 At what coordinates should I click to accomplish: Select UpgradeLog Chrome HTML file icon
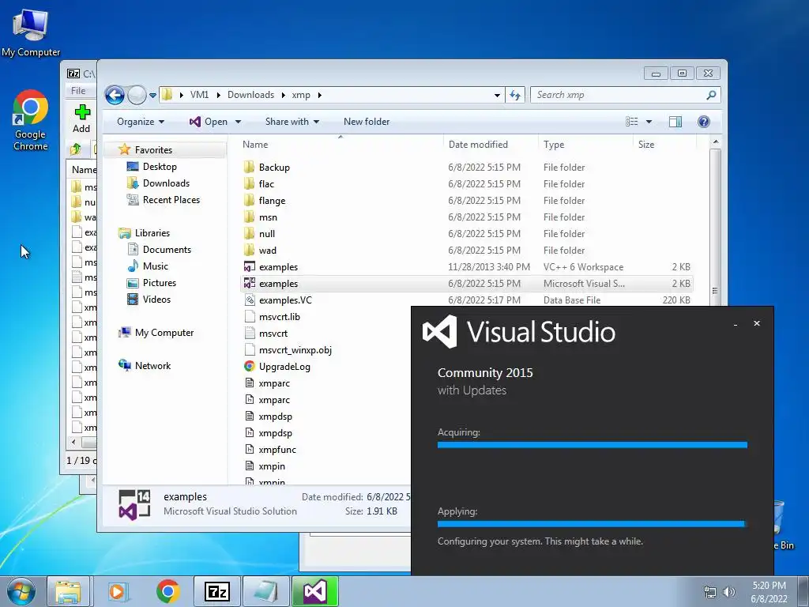click(x=249, y=367)
